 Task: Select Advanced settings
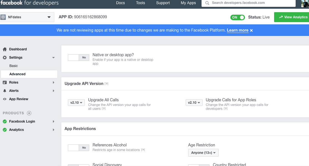point(29,74)
